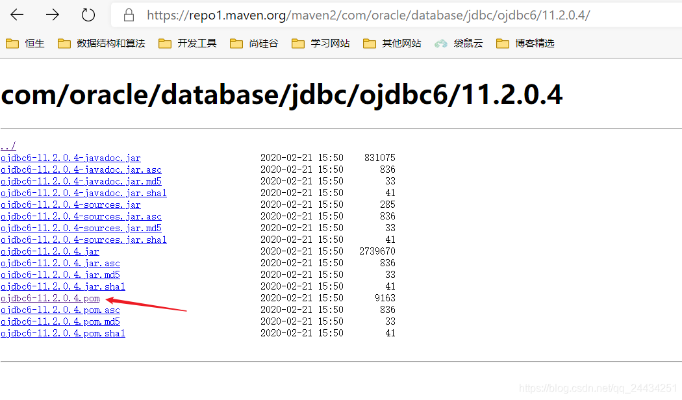Open the 其他网站 bookmark folder
The height and width of the screenshot is (400, 682).
click(x=392, y=44)
